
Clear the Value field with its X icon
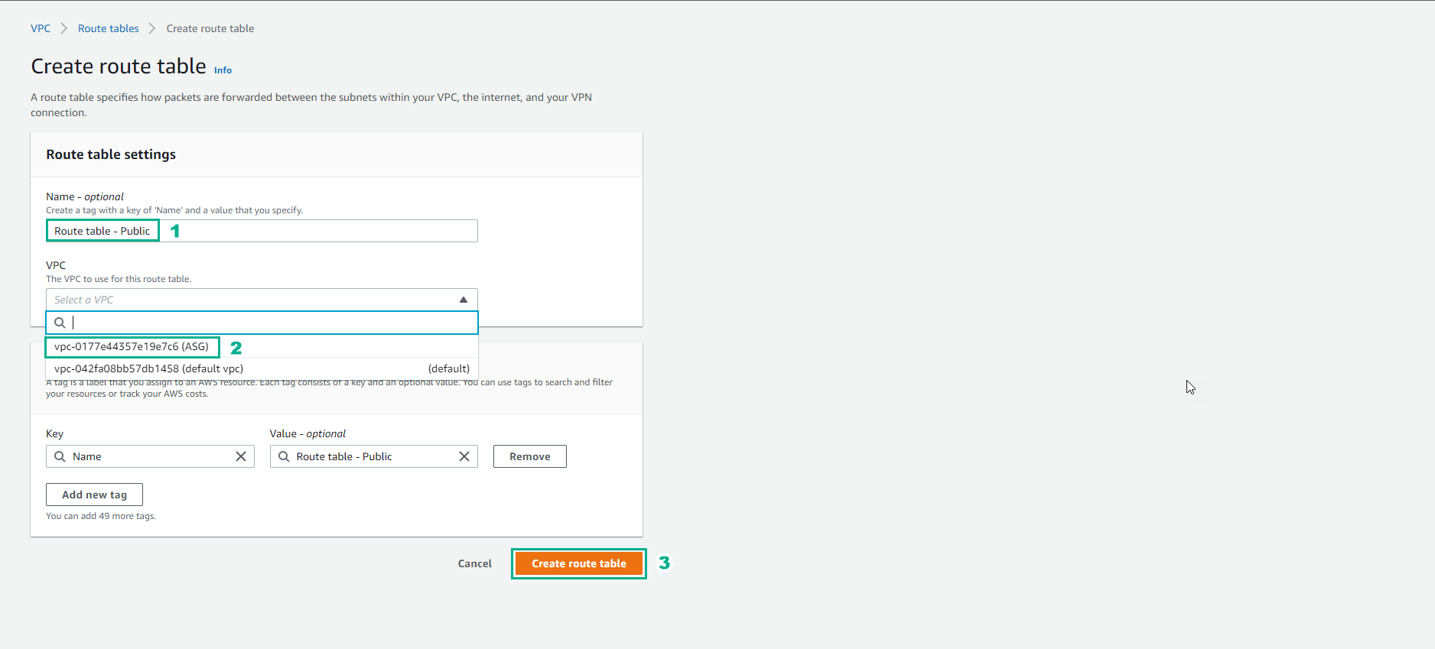coord(464,456)
